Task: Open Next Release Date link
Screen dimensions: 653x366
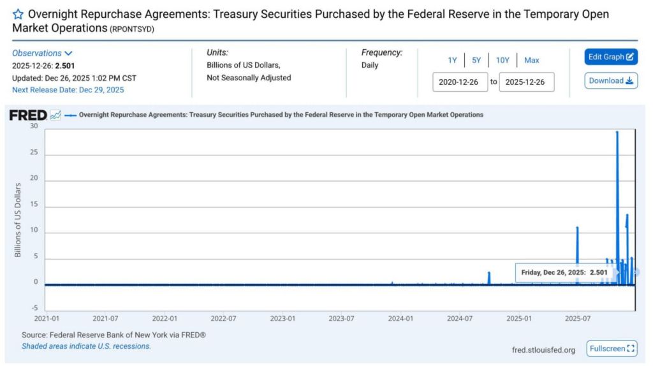Action: click(68, 90)
